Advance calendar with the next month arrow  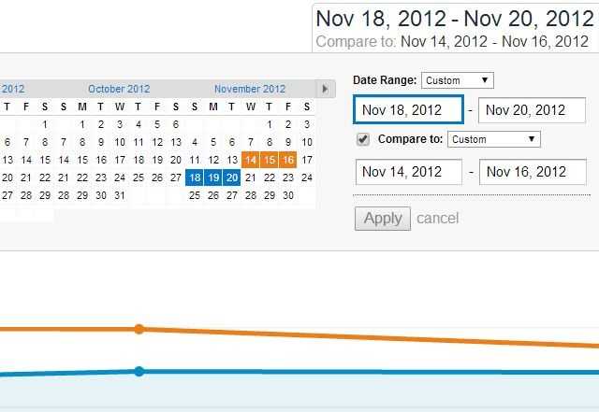tap(325, 89)
